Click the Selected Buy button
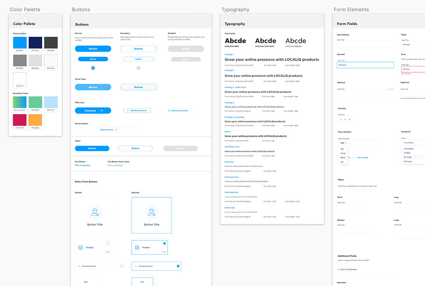The height and width of the screenshot is (286, 425). point(142,282)
